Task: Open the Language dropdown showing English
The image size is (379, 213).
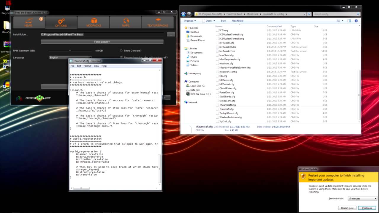Action: (x=70, y=57)
